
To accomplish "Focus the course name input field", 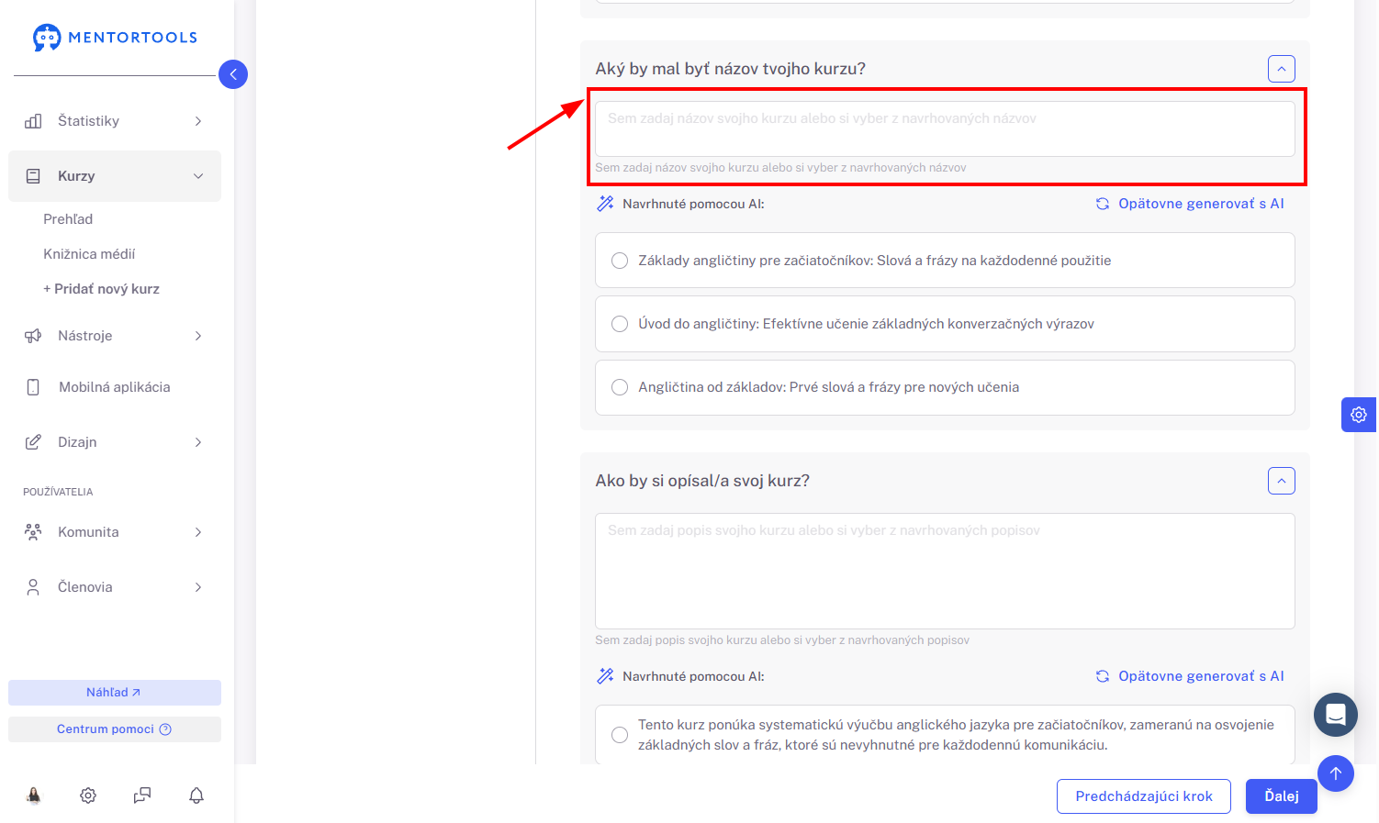I will pos(945,128).
